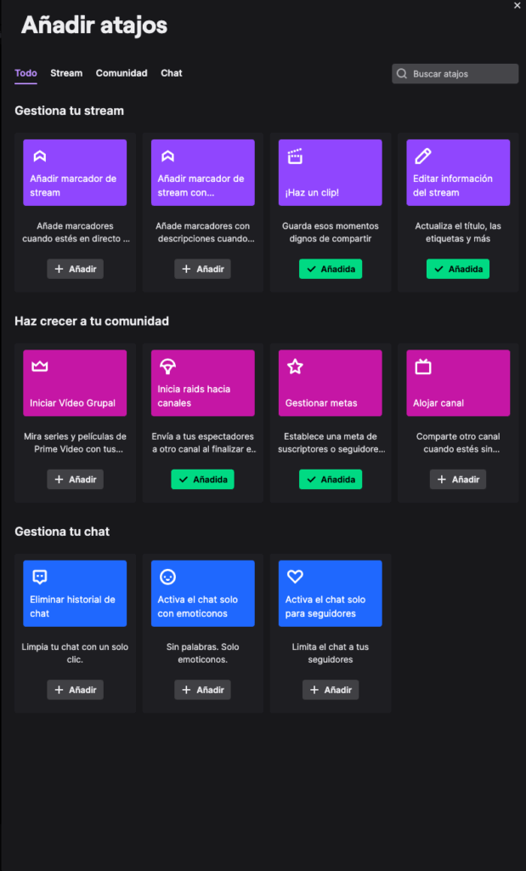Click the green Añadida button under "¡Haz un clip!"
The image size is (526, 871).
(x=330, y=268)
